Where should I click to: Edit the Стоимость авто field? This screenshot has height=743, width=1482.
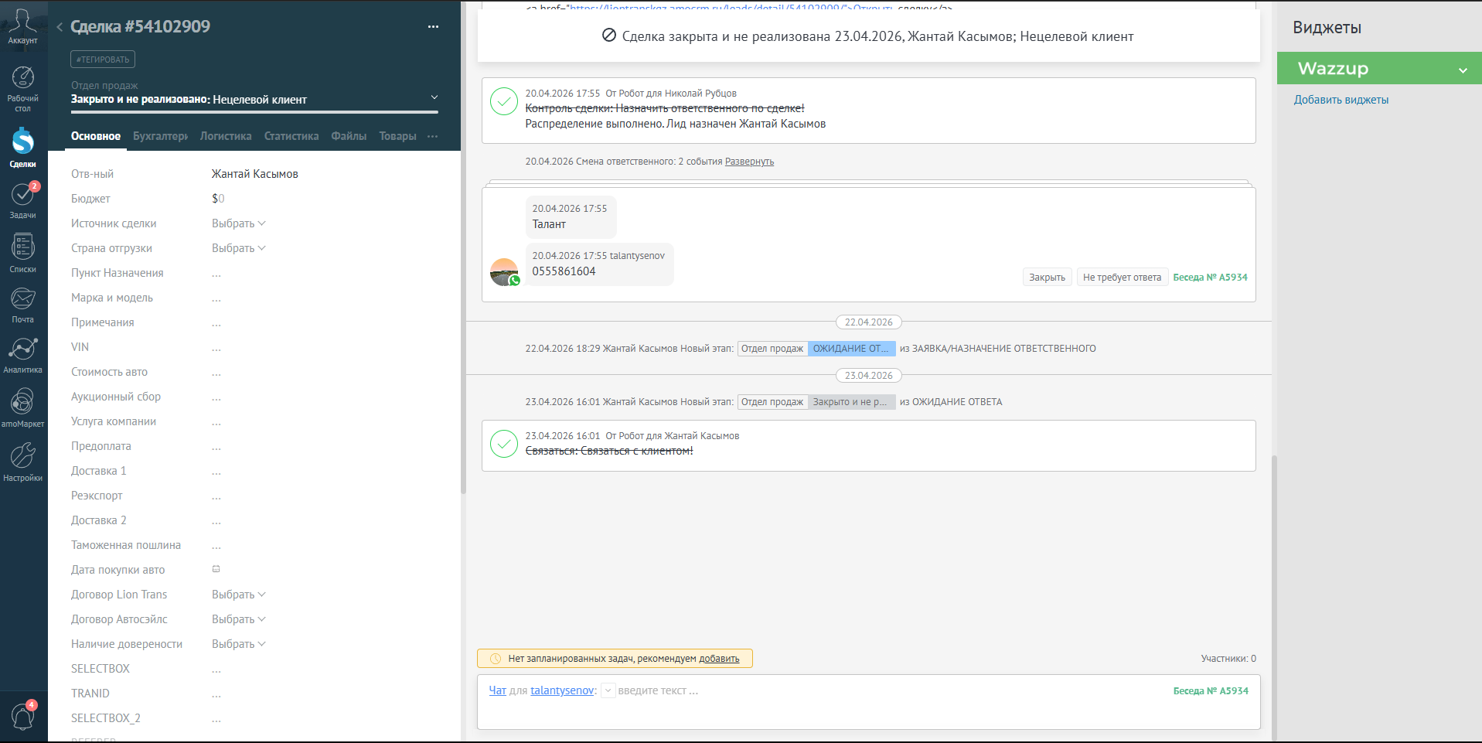[216, 372]
